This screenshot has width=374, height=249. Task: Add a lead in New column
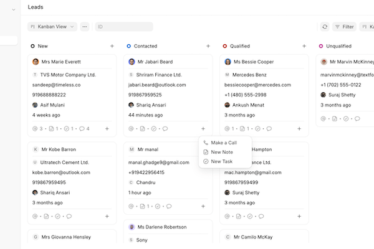pos(112,46)
